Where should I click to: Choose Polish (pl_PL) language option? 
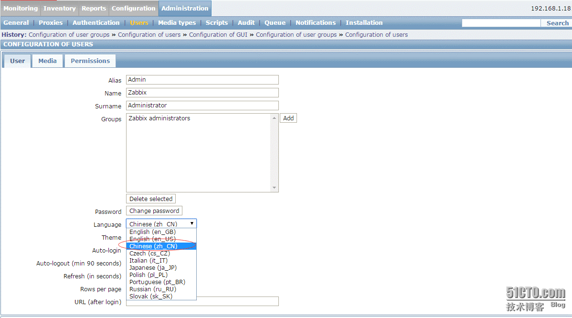click(x=161, y=275)
